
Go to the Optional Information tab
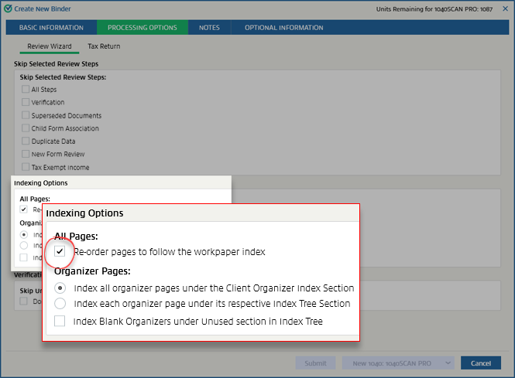pos(283,28)
